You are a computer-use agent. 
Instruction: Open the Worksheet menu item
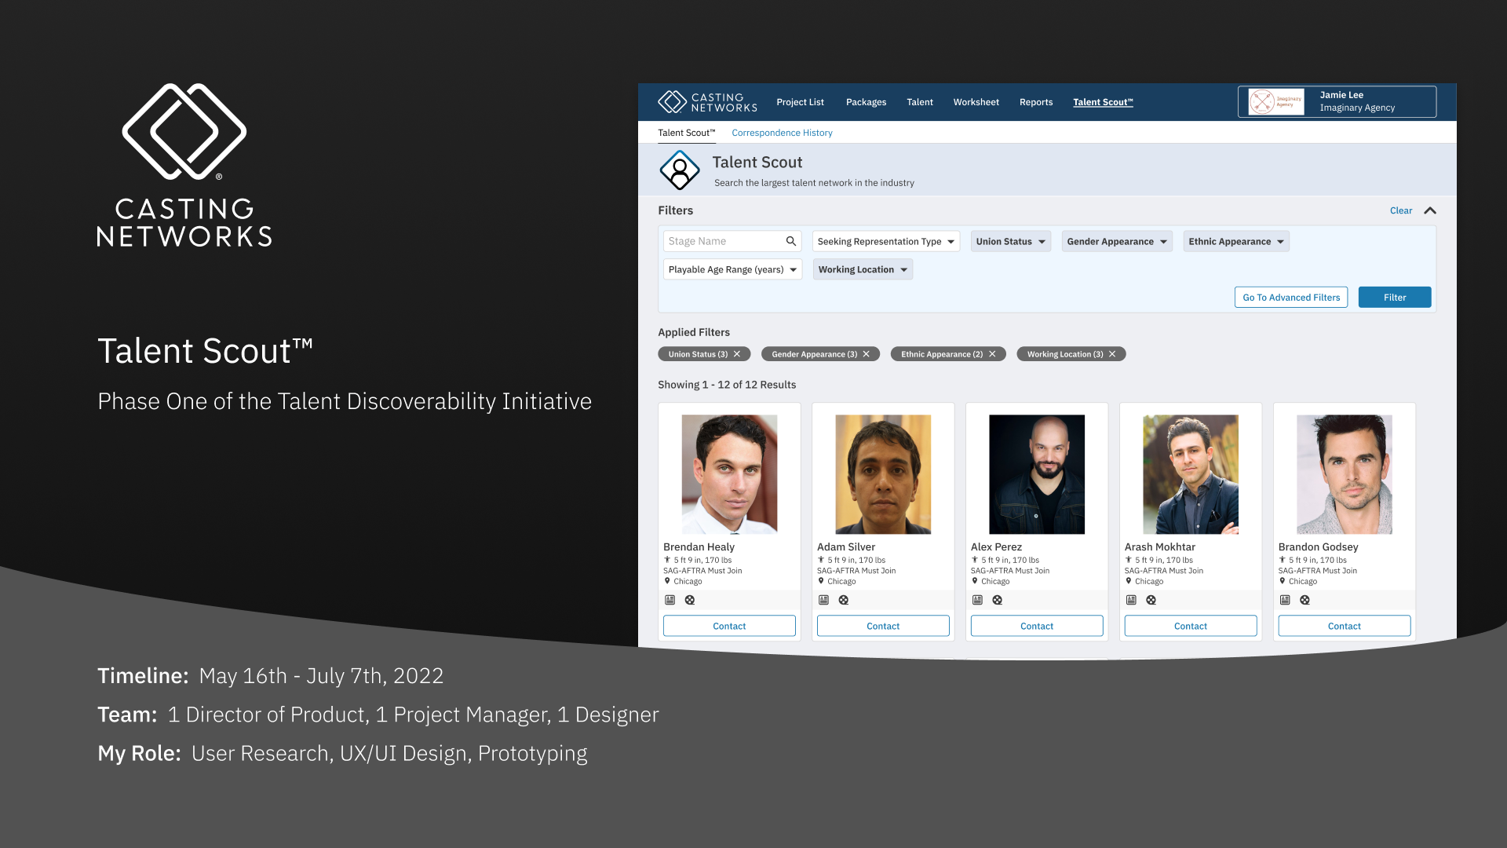pyautogui.click(x=976, y=102)
